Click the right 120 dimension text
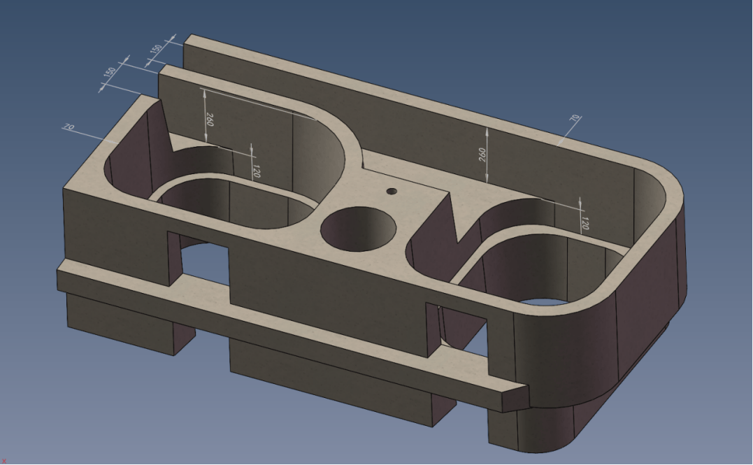The width and height of the screenshot is (753, 465). pos(585,223)
